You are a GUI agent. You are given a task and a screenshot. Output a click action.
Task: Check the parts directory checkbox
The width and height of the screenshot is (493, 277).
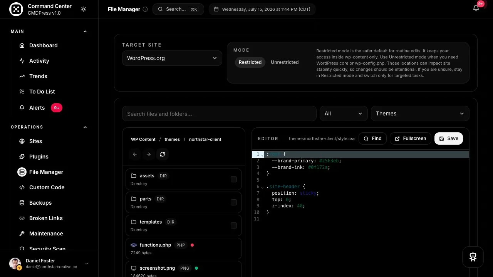[234, 202]
